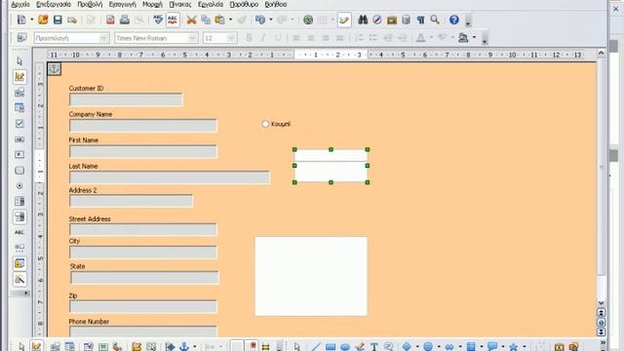Select the Rectangle tool in the drawing toolbar
The image size is (624, 351).
click(x=331, y=347)
